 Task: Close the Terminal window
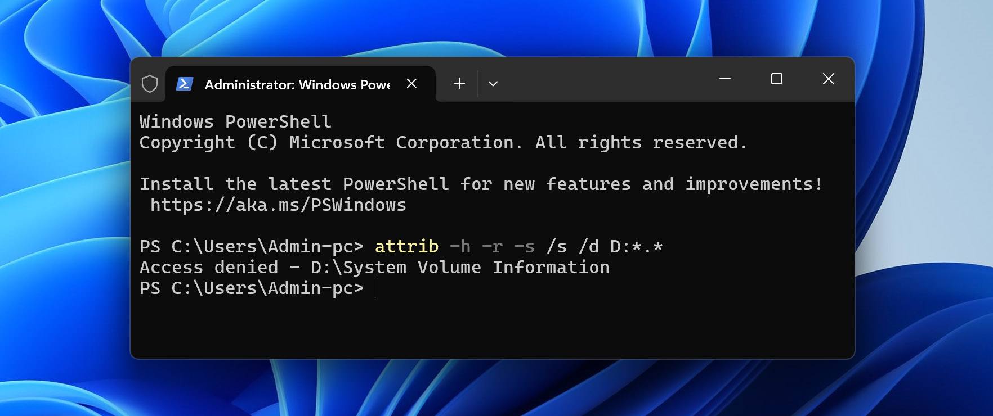tap(829, 79)
